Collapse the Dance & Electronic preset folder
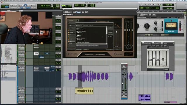Screen dimensions: 187x105 click(x=77, y=38)
